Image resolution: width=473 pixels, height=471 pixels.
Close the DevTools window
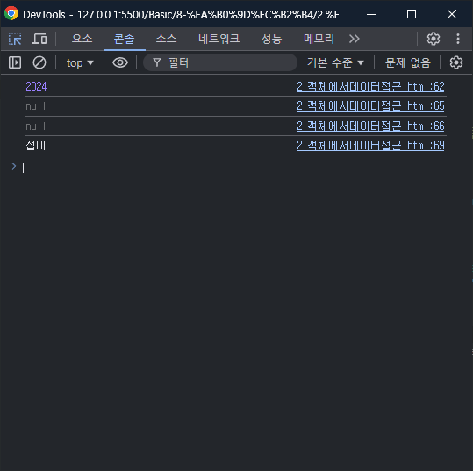452,14
